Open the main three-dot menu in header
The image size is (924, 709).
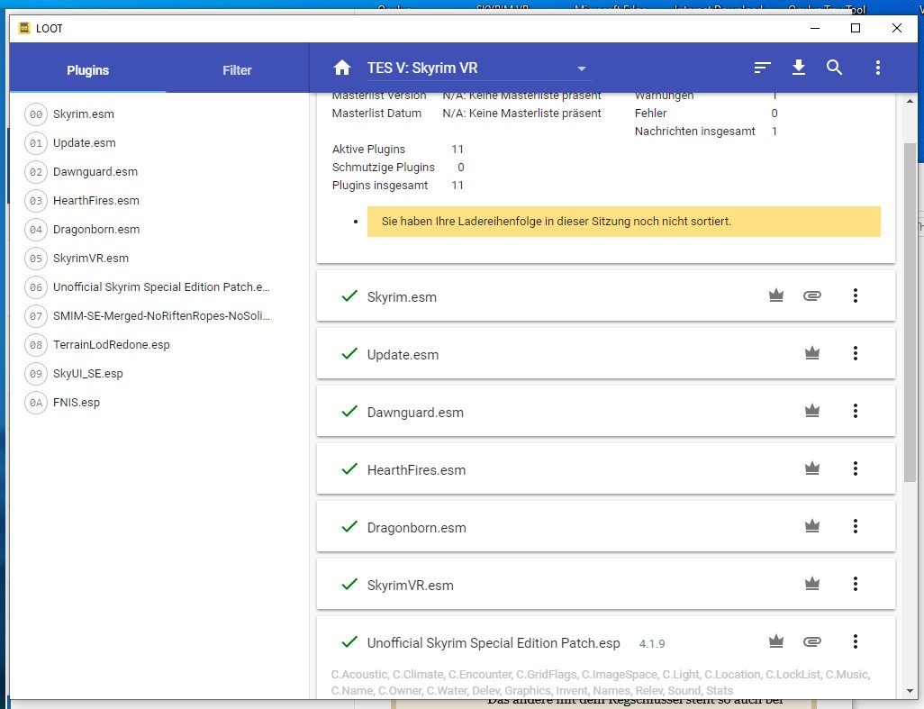pyautogui.click(x=878, y=68)
